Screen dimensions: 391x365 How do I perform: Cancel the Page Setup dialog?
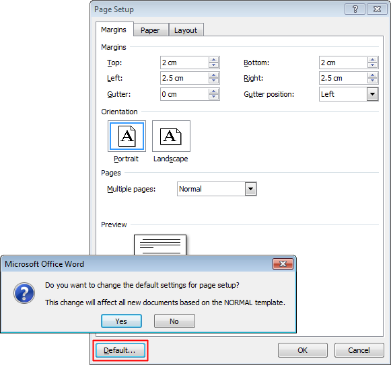359,350
